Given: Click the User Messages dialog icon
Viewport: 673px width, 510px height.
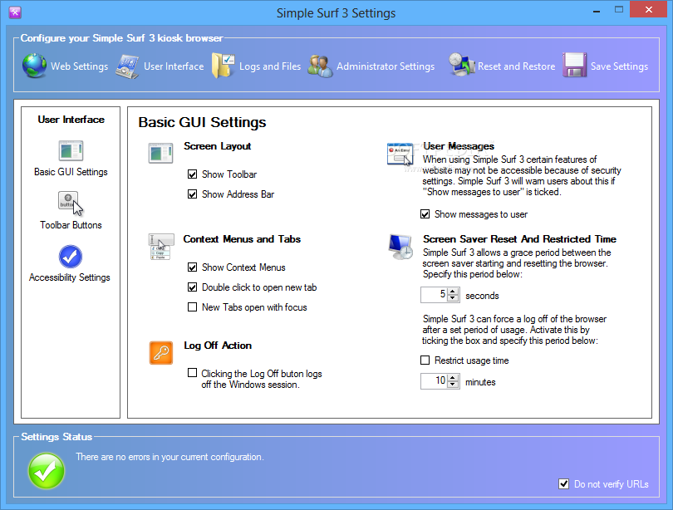Looking at the screenshot, I should point(400,154).
